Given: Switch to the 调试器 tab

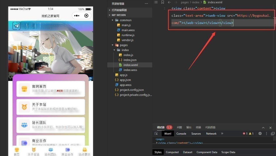Looking at the screenshot, I should pyautogui.click(x=160, y=127).
